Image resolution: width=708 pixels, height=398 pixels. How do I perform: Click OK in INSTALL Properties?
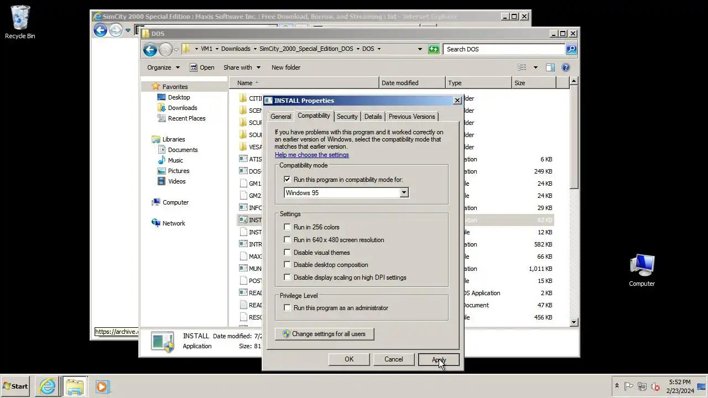coord(349,359)
